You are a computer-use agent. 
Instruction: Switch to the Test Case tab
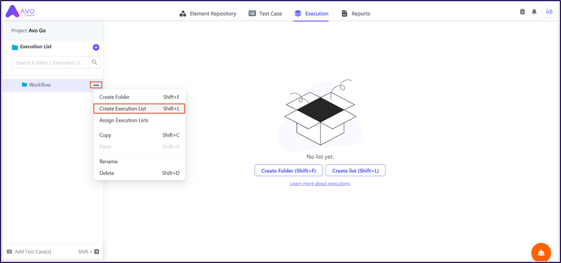click(265, 14)
